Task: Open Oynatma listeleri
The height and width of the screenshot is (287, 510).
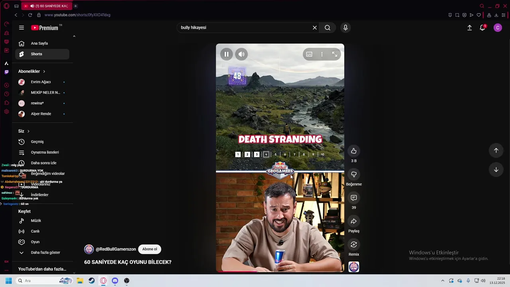Action: (42, 152)
